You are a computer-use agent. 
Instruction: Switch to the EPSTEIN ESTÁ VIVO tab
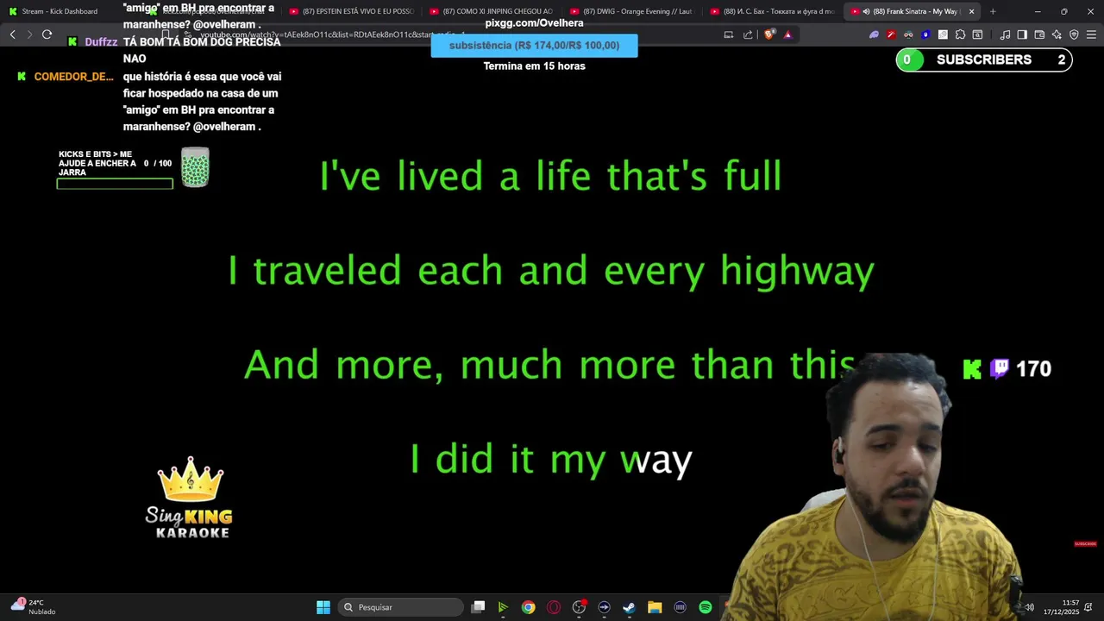pyautogui.click(x=352, y=11)
